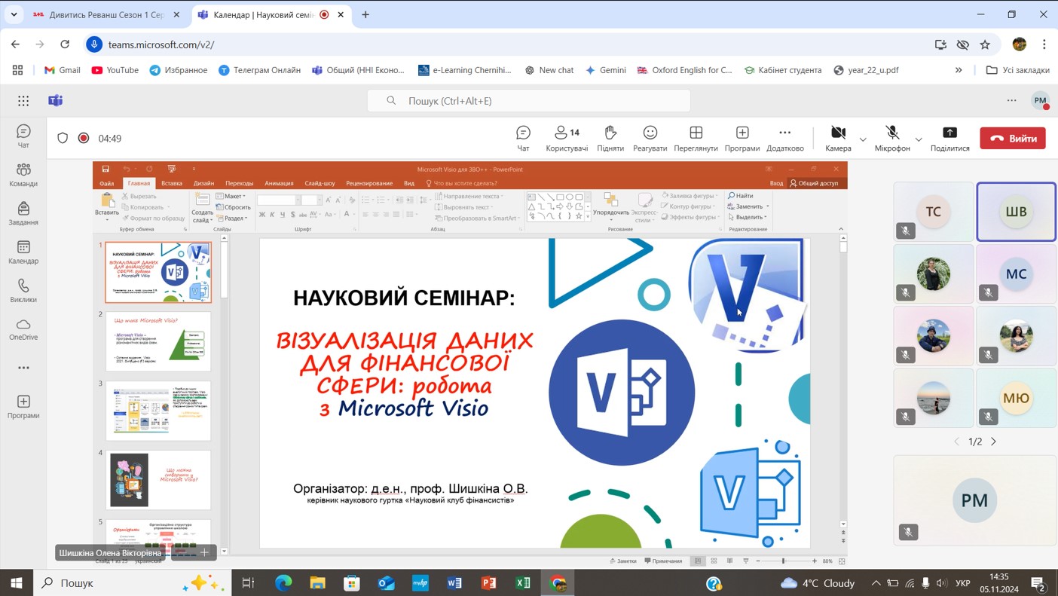Viewport: 1058px width, 596px height.
Task: Open Чат in Teams left sidebar
Action: (23, 136)
